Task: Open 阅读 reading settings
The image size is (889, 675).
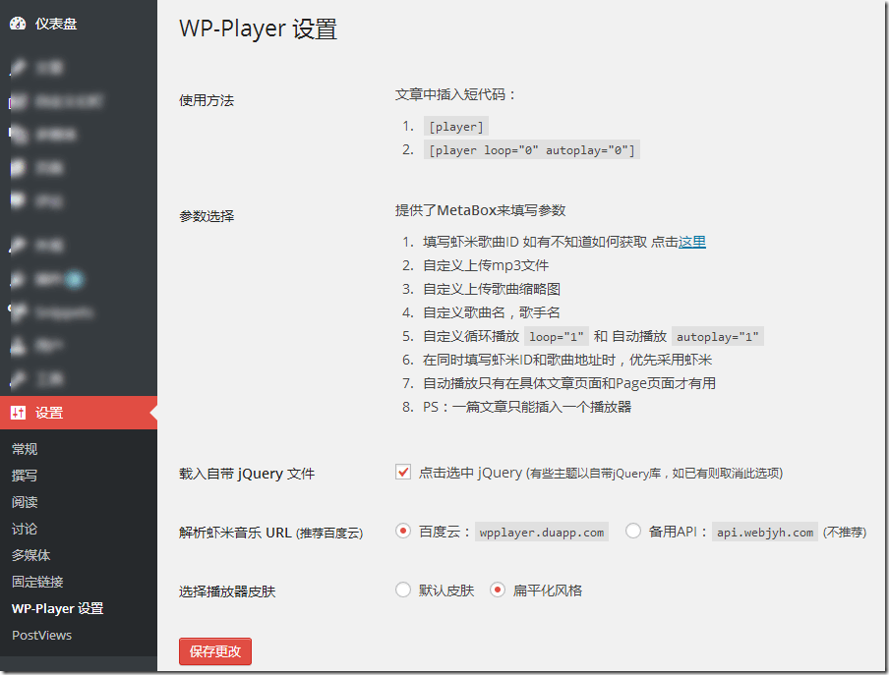Action: (25, 502)
